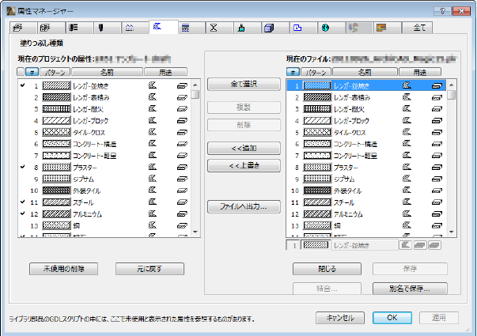Sort left list by 名前 column header

click(107, 72)
